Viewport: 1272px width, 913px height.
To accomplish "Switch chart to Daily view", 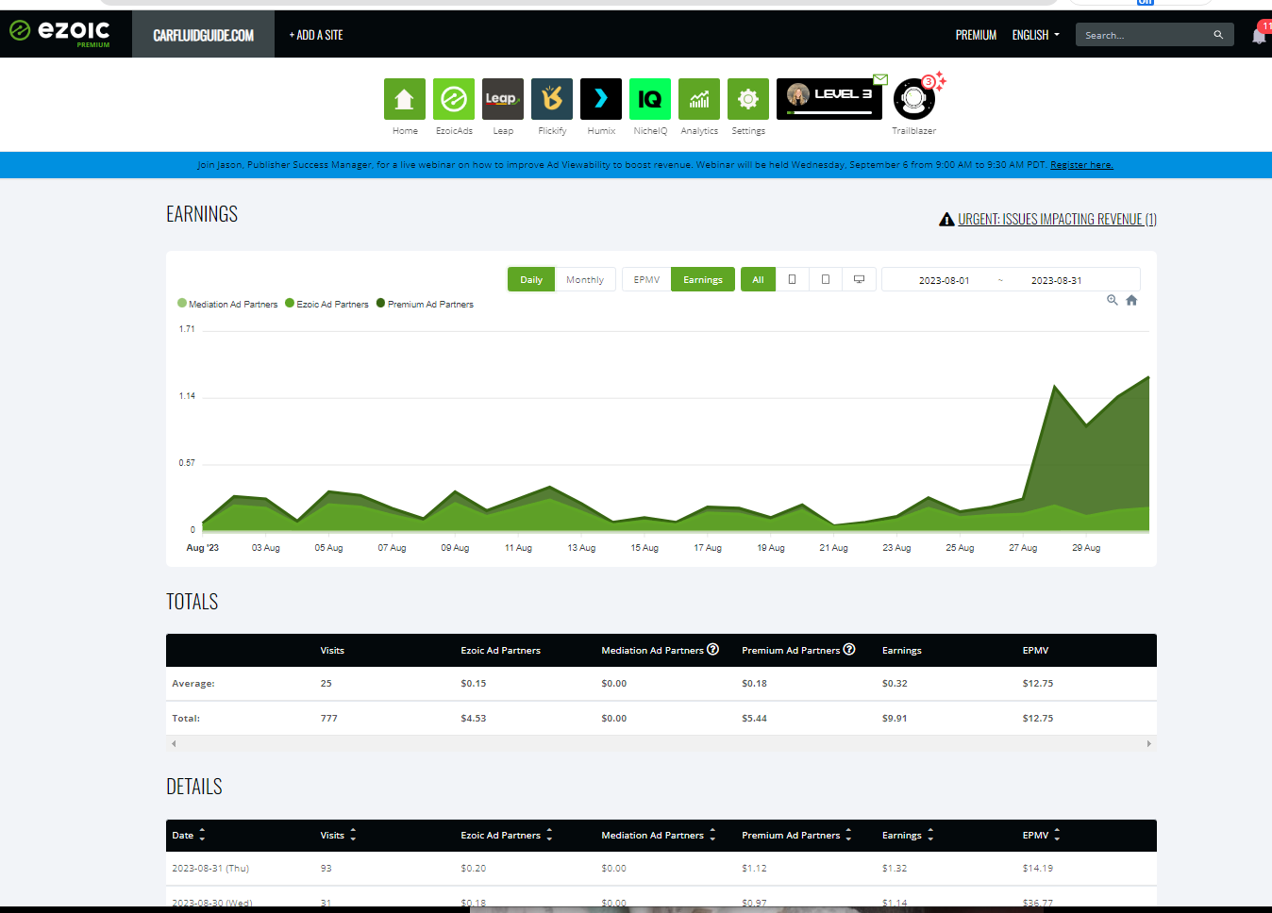I will [531, 279].
